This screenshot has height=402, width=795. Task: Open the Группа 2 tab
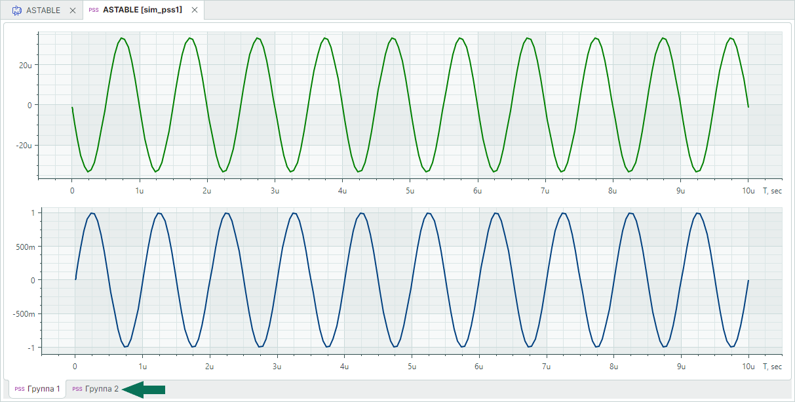click(x=95, y=389)
